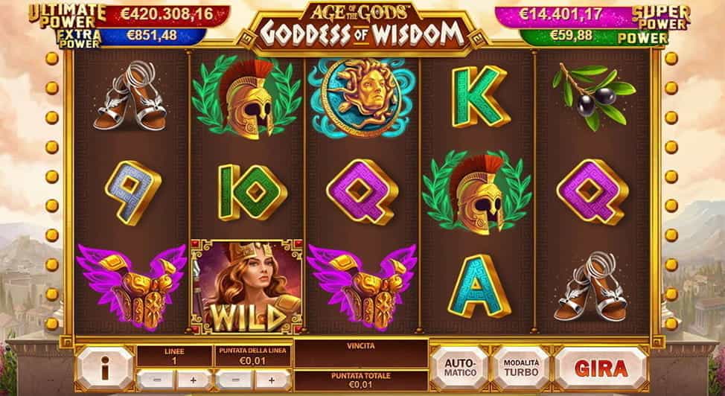Click the Athena WILD symbol
Viewport: 725px width, 396px height.
click(246, 286)
